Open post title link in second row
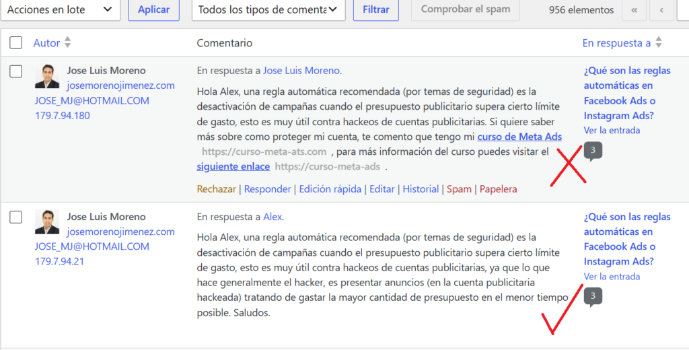689x350 pixels. pos(627,239)
